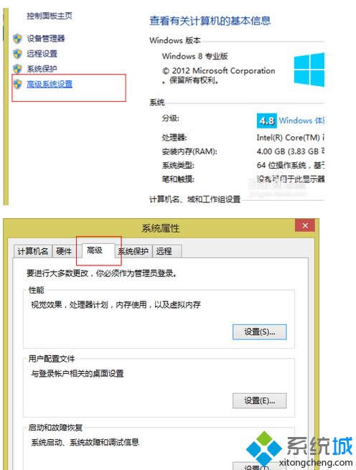Open Windows 体验指数 link
The height and width of the screenshot is (470, 356).
301,121
